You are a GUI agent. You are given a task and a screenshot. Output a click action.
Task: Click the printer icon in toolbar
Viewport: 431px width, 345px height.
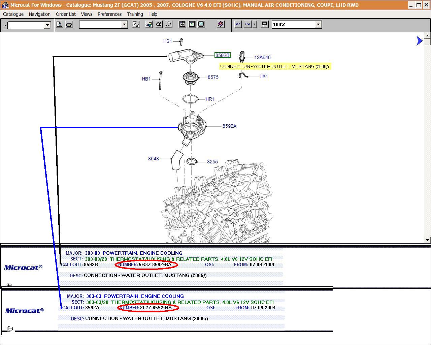(69, 24)
